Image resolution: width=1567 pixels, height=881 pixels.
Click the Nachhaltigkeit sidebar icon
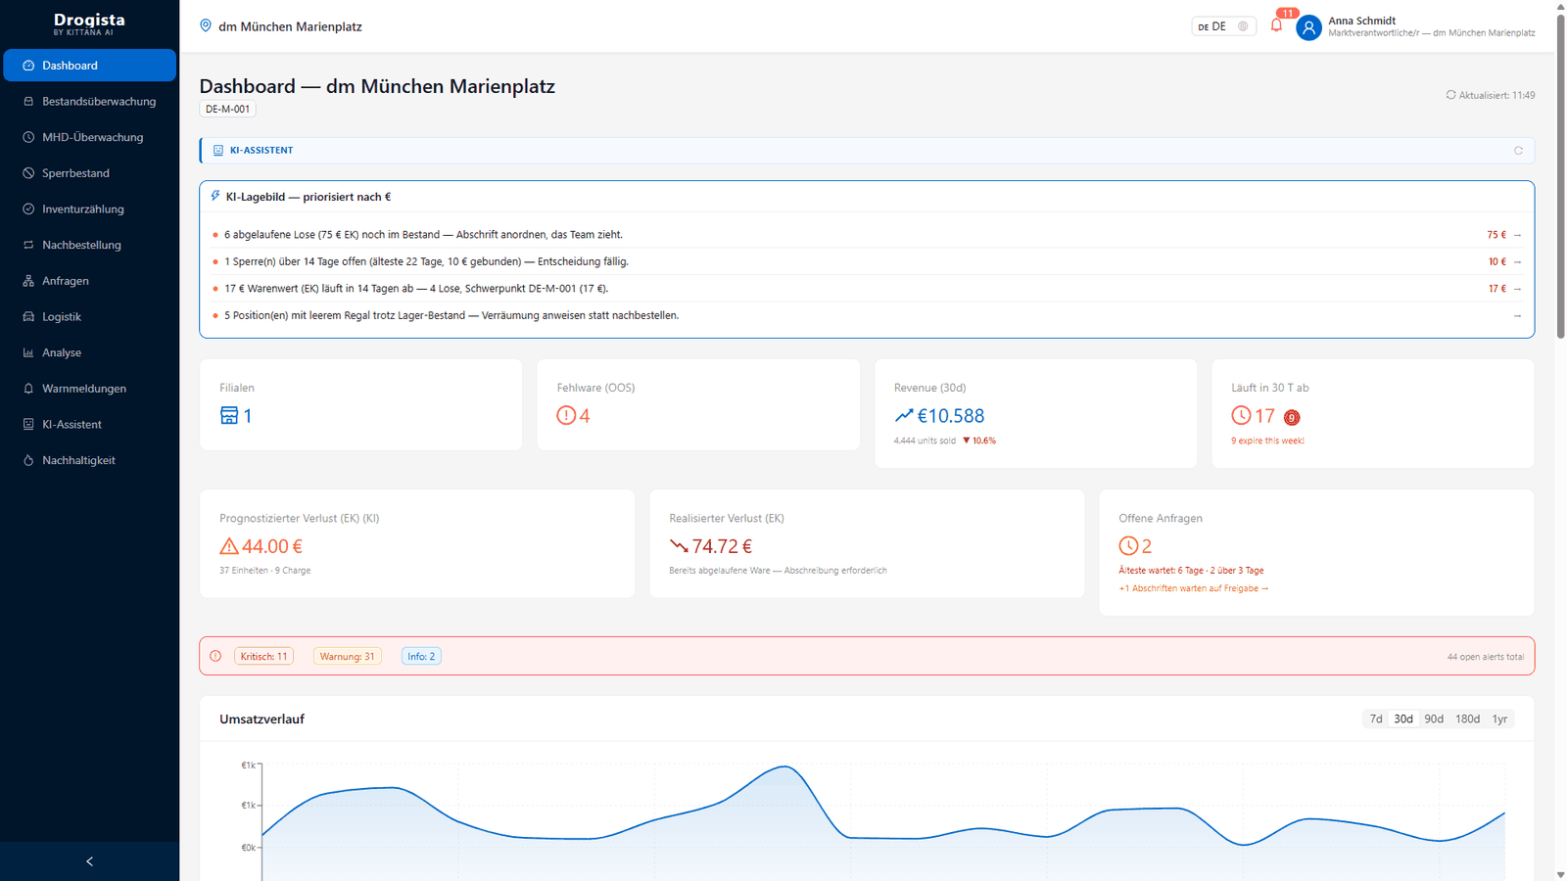28,460
